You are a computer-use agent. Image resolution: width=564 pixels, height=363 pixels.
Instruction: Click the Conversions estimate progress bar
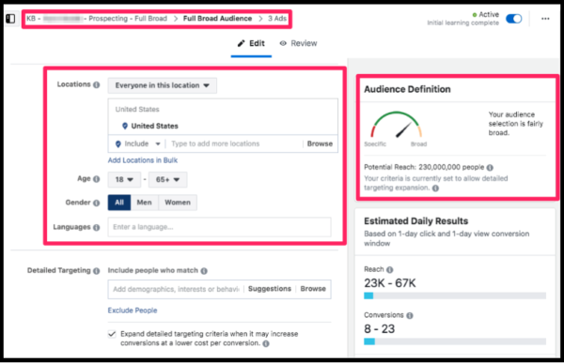tap(455, 341)
